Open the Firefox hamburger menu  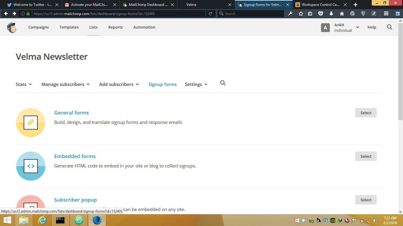coord(386,14)
